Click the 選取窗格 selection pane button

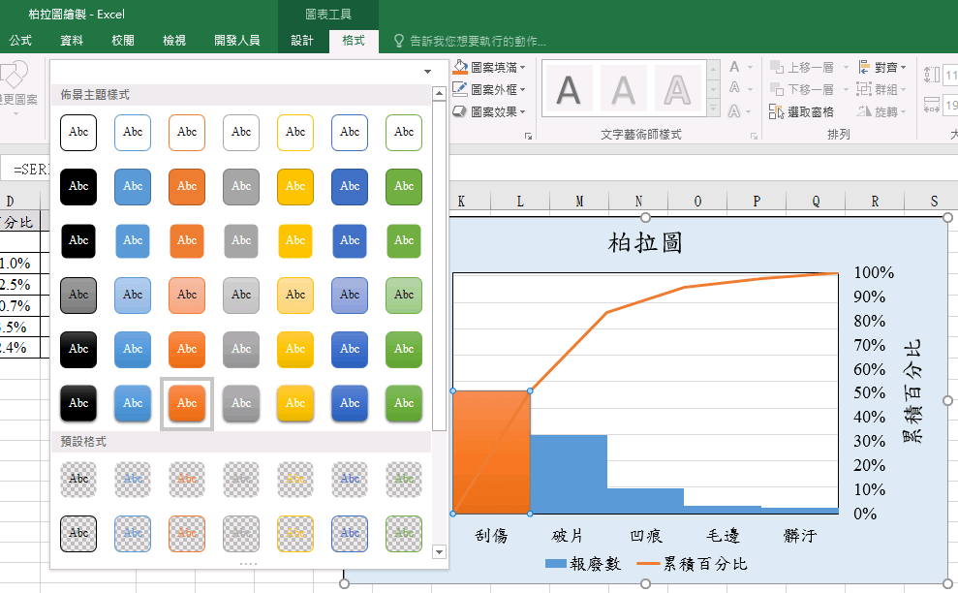(802, 111)
